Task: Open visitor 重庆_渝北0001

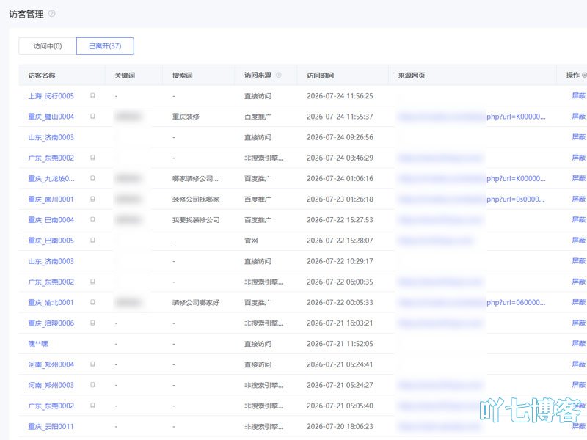Action: pyautogui.click(x=51, y=302)
